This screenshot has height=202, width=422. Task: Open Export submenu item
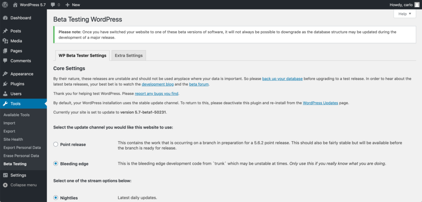coord(9,131)
